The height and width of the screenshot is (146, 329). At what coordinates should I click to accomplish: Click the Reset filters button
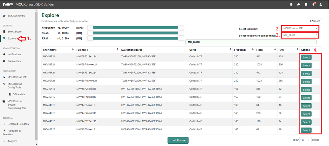coord(315,21)
